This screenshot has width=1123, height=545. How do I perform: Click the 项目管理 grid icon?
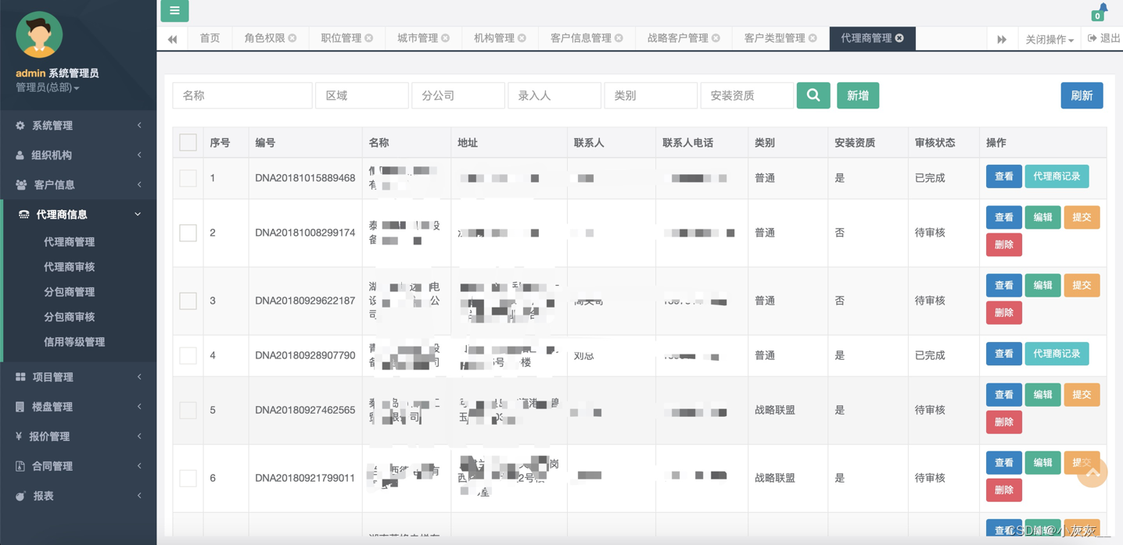tap(20, 376)
